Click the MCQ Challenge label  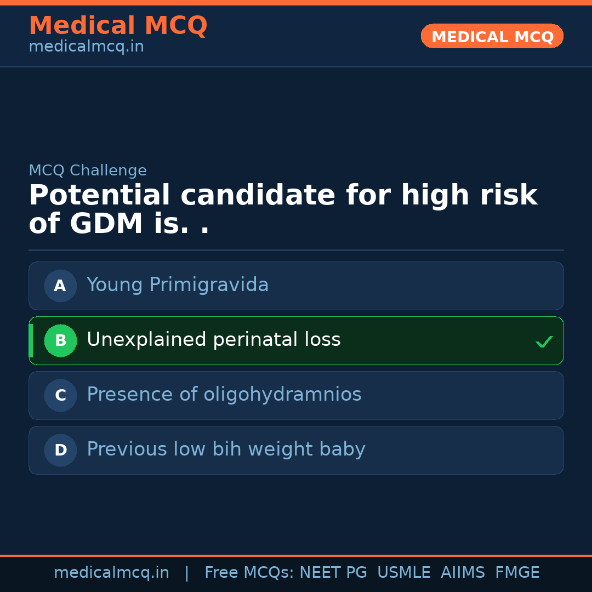[88, 170]
